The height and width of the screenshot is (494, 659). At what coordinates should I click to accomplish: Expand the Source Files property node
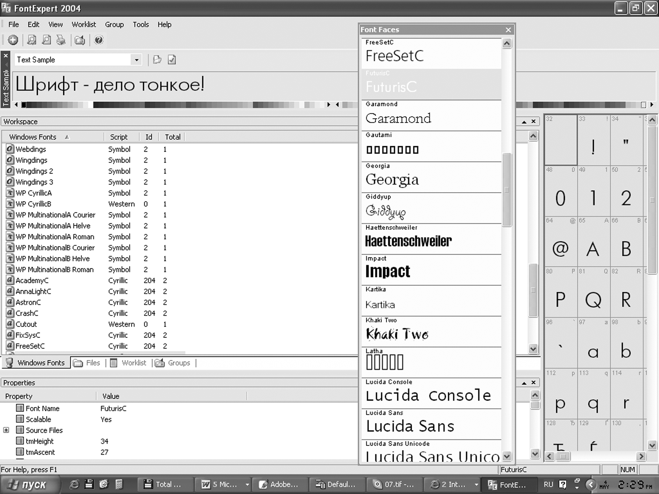(x=6, y=430)
